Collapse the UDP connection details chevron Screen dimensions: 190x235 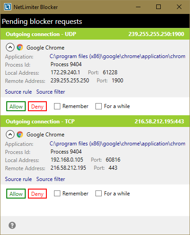10,47
